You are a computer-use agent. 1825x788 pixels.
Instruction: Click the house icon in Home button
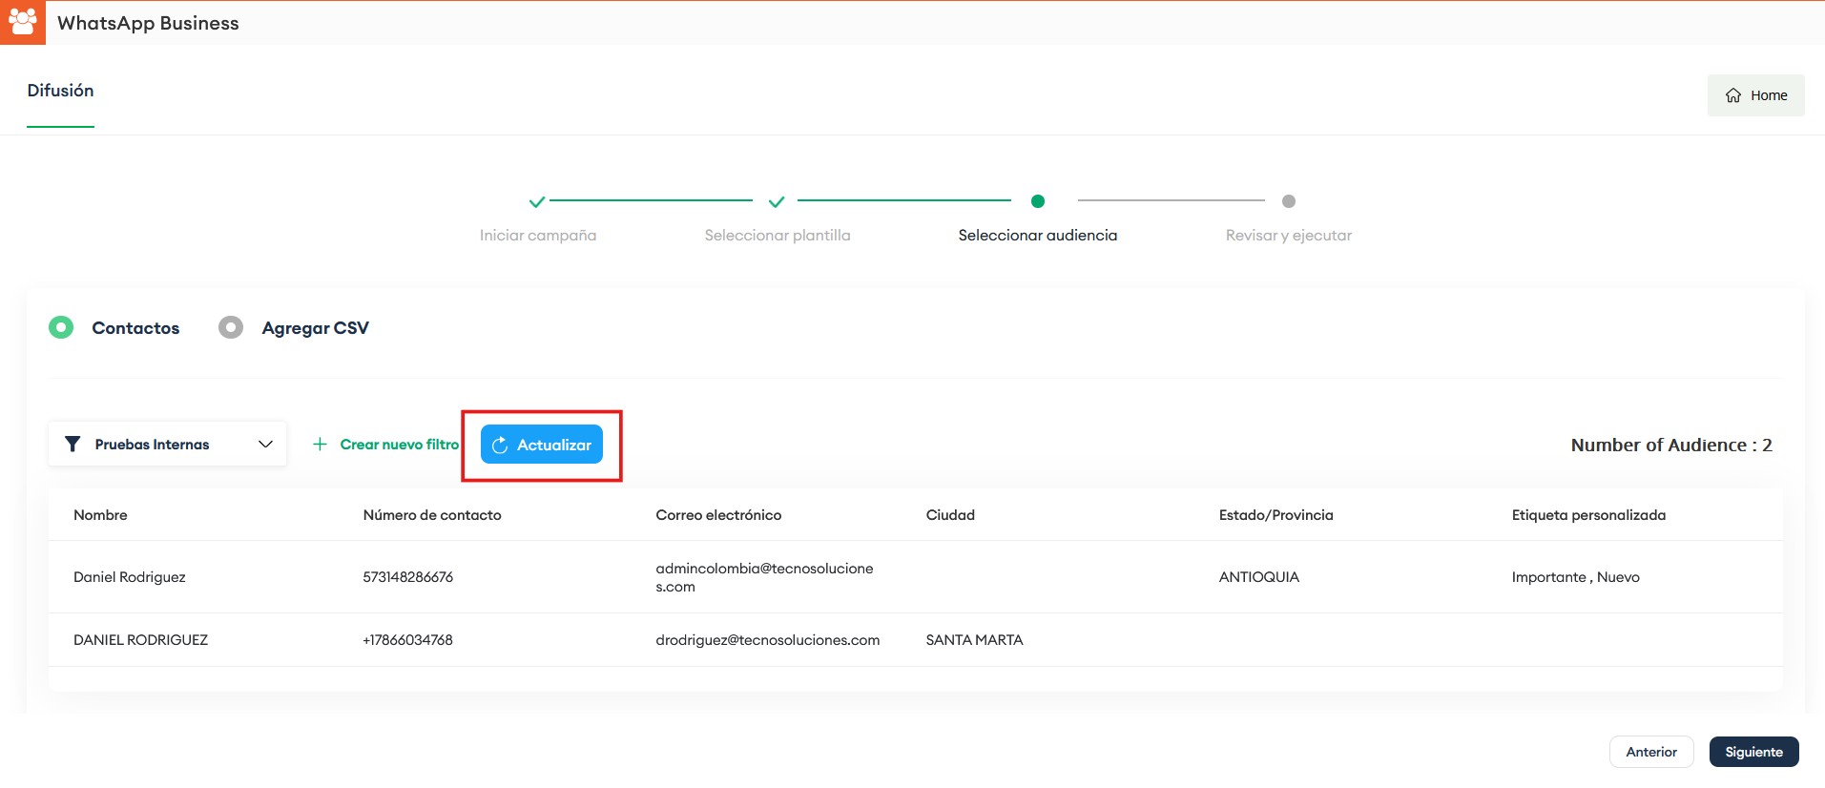1733,95
